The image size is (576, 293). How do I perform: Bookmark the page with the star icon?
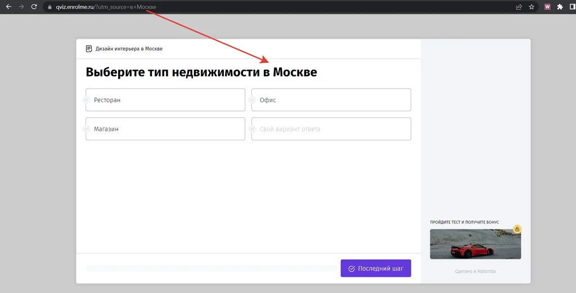pos(531,7)
